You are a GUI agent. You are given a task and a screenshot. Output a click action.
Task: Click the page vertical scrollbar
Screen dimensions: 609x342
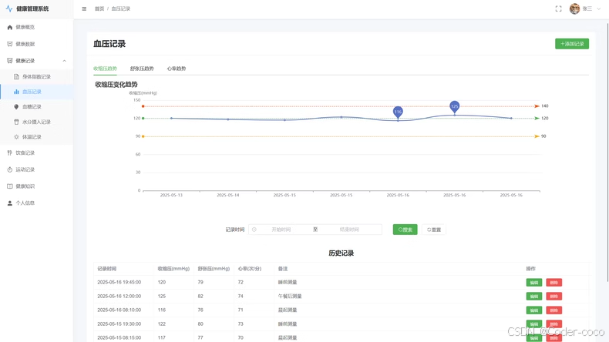tap(607, 152)
